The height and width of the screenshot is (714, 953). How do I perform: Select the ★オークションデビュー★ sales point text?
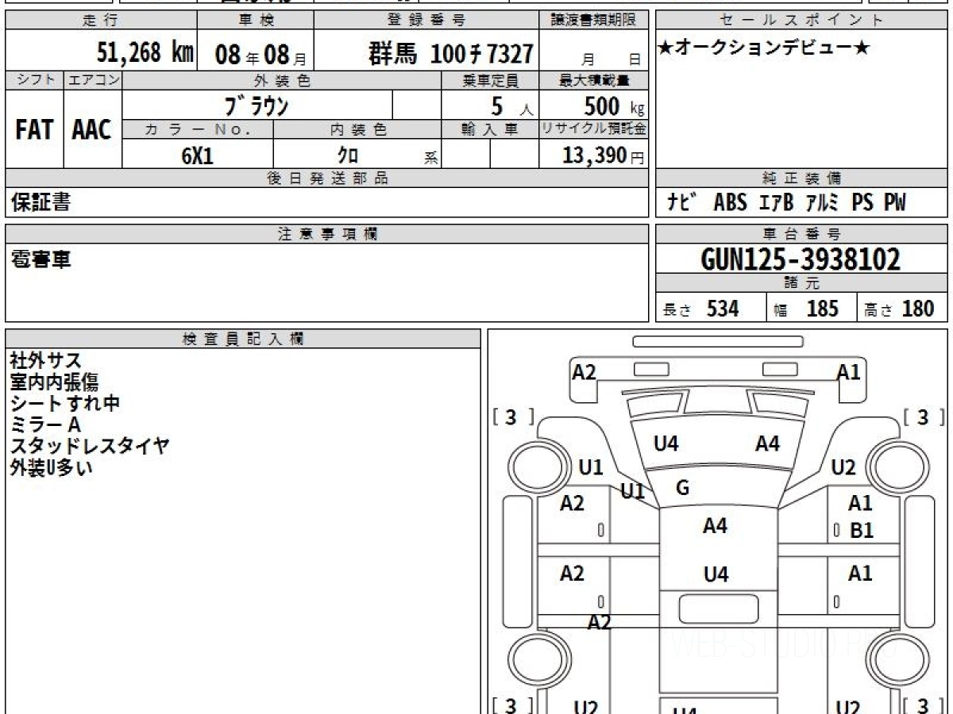click(763, 48)
